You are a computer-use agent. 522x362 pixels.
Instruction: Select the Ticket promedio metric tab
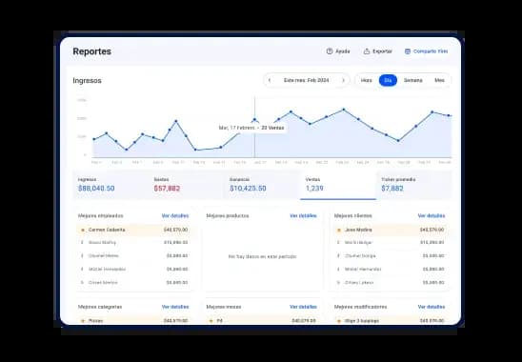[414, 185]
